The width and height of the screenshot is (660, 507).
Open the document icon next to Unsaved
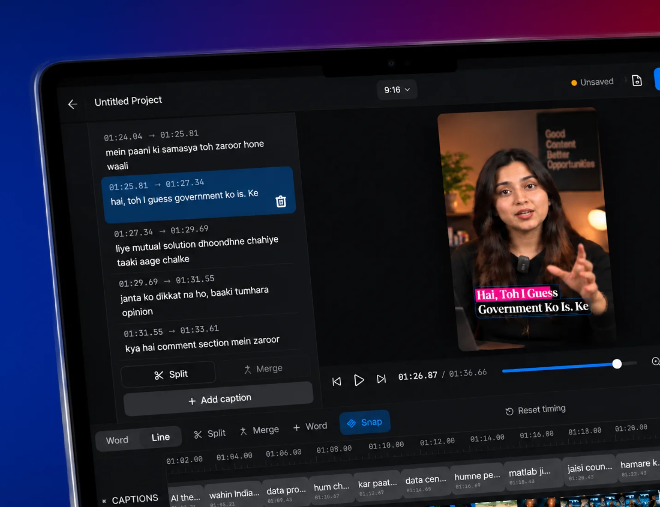(637, 81)
